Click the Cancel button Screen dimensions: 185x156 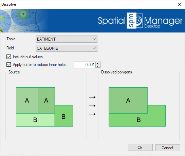coord(168,148)
